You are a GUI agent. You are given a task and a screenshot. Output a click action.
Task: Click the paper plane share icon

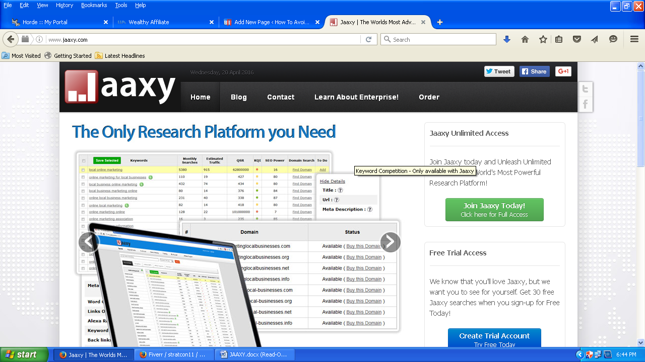click(x=595, y=39)
